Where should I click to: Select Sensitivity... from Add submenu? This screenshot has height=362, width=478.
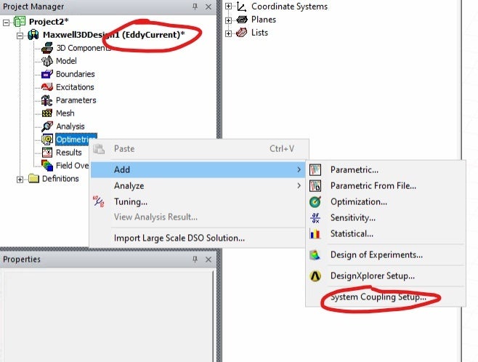coord(386,218)
